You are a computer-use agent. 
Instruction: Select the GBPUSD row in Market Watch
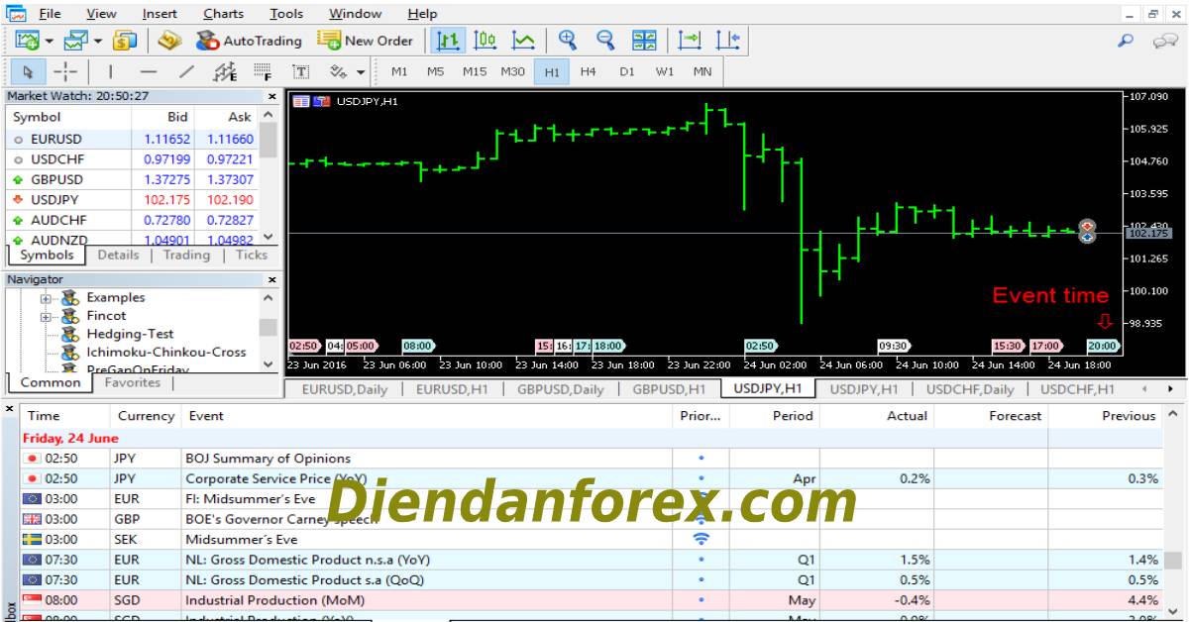[133, 179]
